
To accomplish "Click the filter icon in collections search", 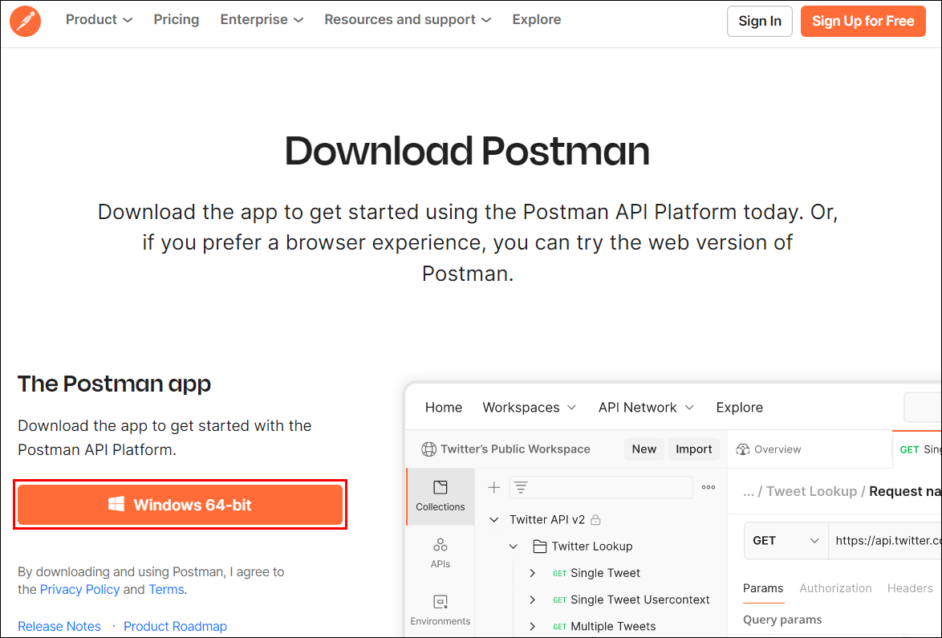I will pos(521,487).
